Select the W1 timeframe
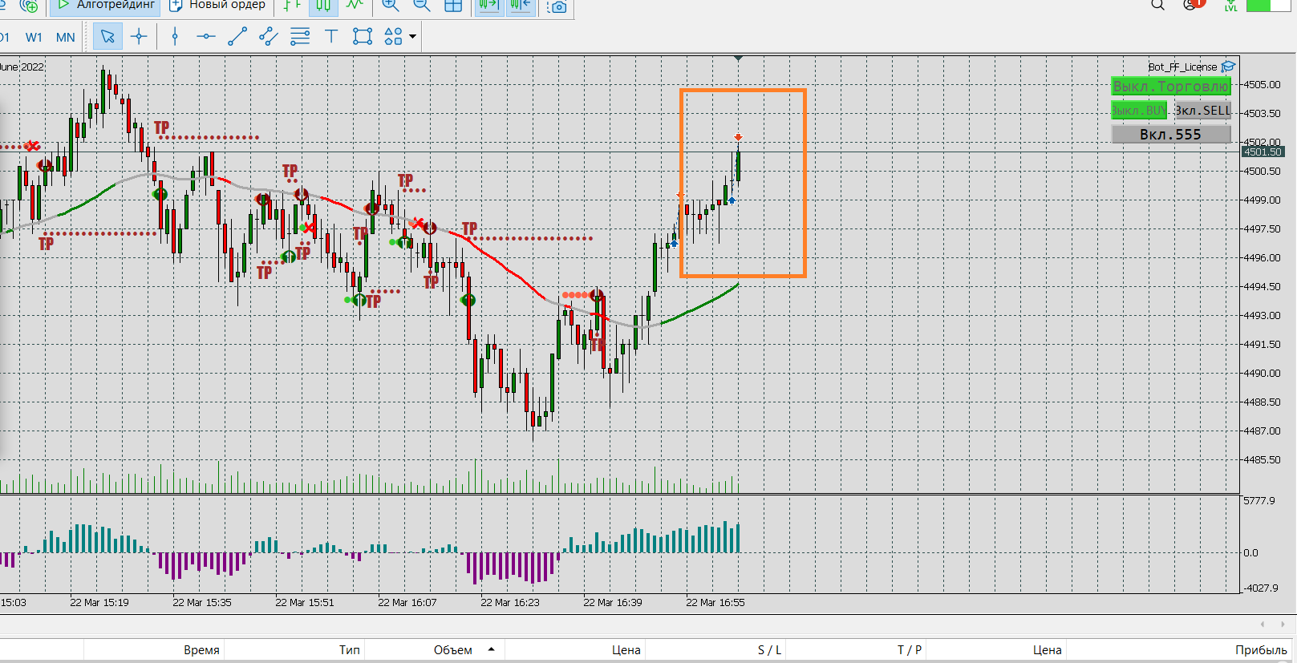The width and height of the screenshot is (1297, 663). 34,37
